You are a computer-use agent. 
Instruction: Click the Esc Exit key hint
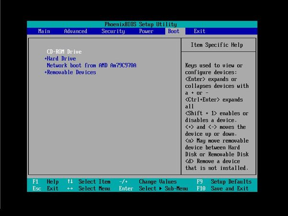point(46,189)
